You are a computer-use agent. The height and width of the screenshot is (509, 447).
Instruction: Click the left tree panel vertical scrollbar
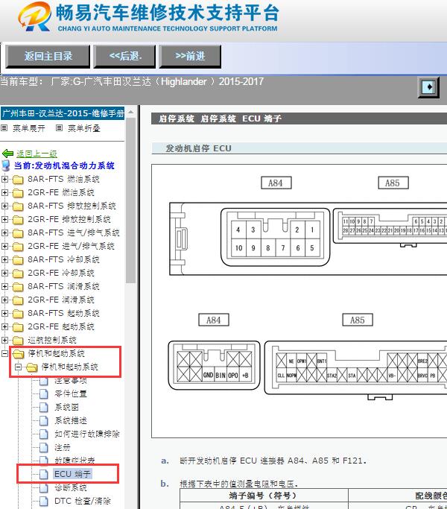[x=130, y=200]
